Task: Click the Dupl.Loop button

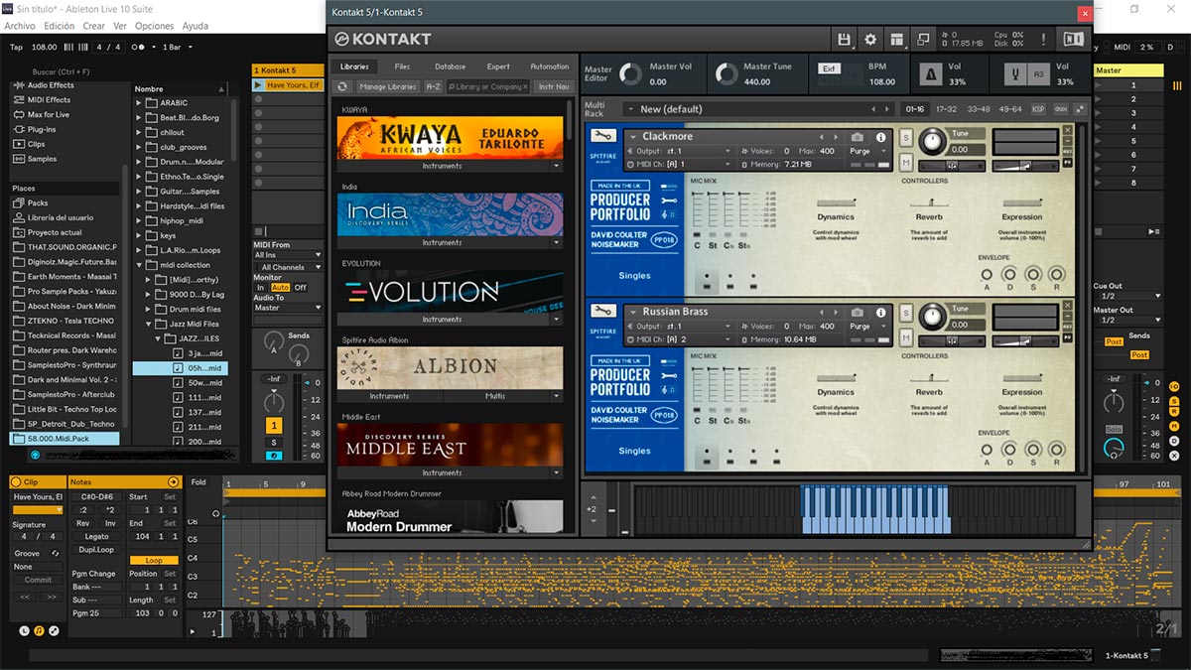Action: 96,549
